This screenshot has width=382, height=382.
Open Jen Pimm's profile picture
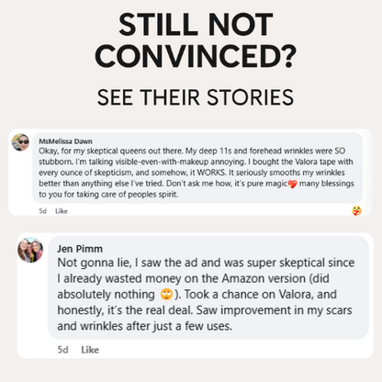click(x=30, y=250)
